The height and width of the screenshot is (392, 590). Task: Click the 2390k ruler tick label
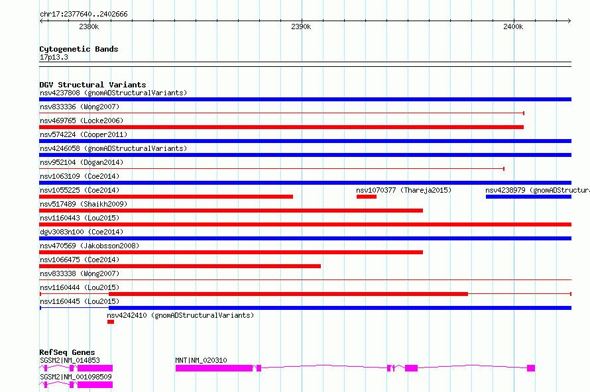coord(301,26)
